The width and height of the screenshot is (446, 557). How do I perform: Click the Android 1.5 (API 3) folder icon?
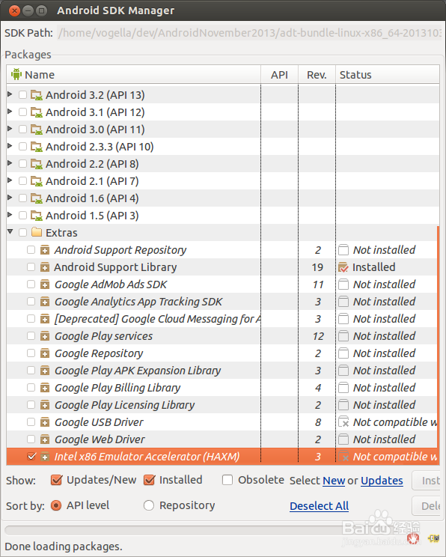pos(37,216)
